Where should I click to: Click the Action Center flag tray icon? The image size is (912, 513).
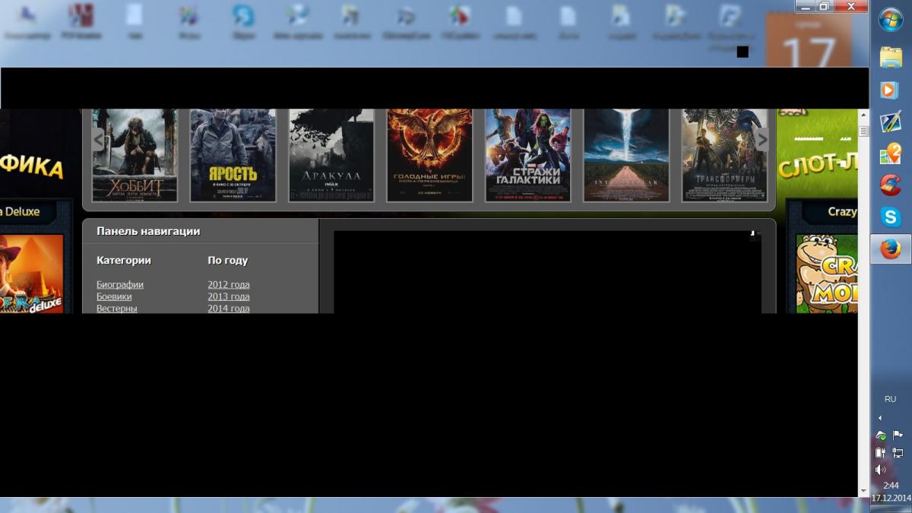(898, 435)
